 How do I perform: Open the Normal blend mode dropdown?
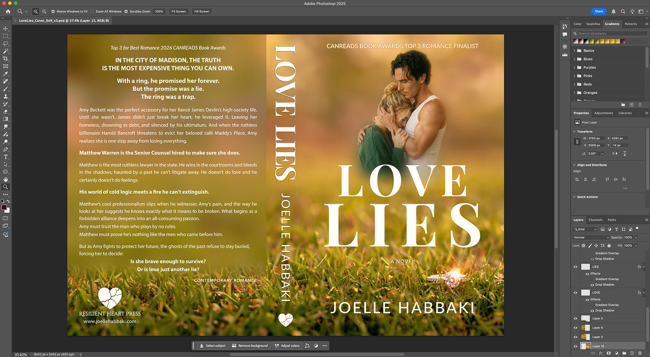point(591,237)
